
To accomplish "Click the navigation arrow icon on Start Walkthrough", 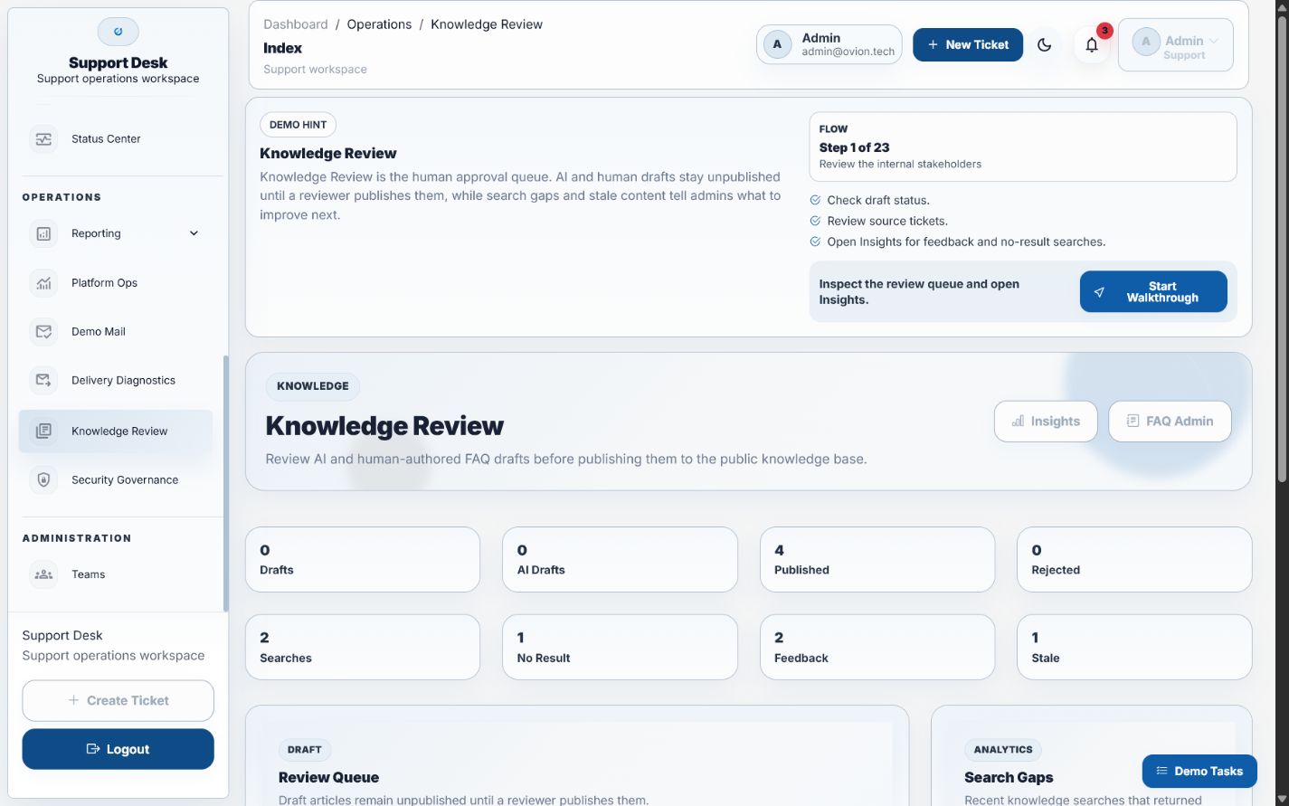I will coord(1099,292).
